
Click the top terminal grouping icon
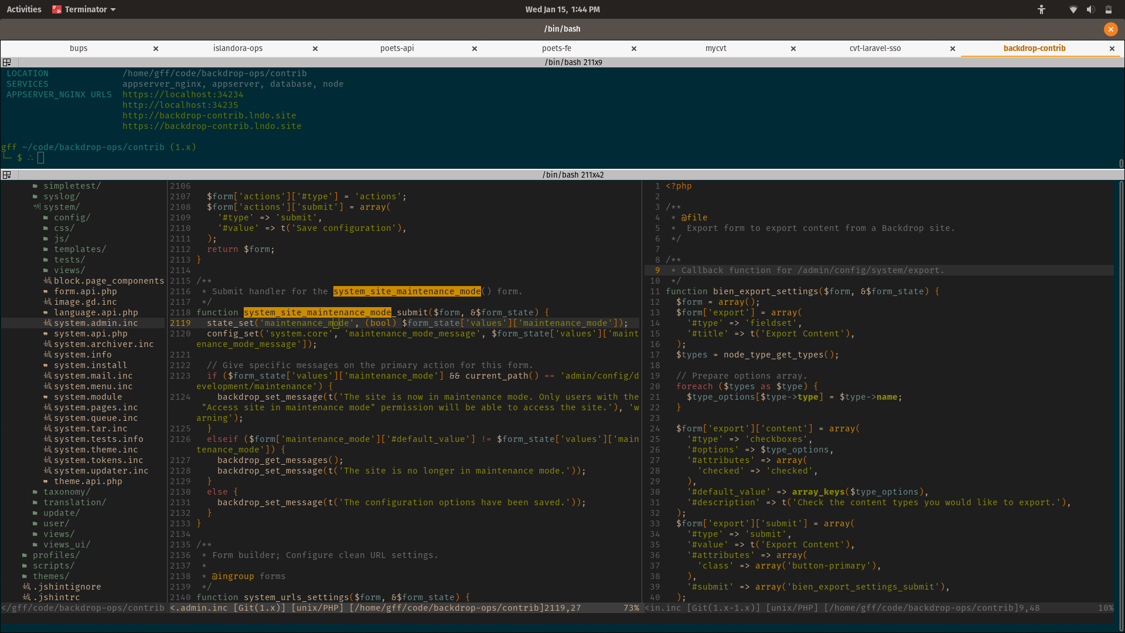(7, 62)
